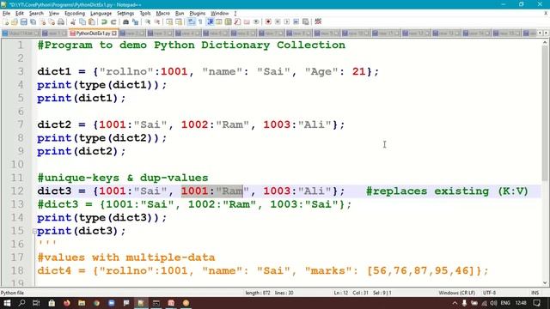Click the line ending Windows (CR LF) status field
Image resolution: width=550 pixels, height=309 pixels.
(456, 293)
